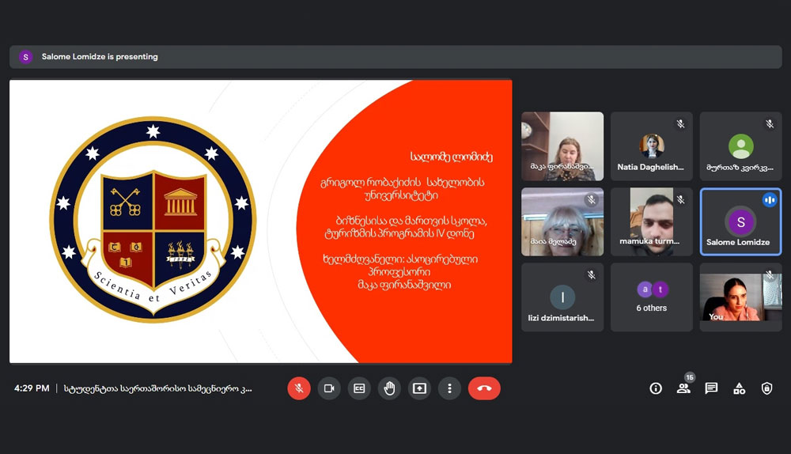Open the Activities shapes icon
Image resolution: width=791 pixels, height=454 pixels.
739,388
